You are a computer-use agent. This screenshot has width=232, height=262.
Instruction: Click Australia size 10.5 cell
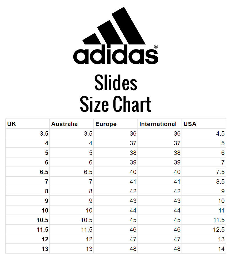[x=72, y=220]
